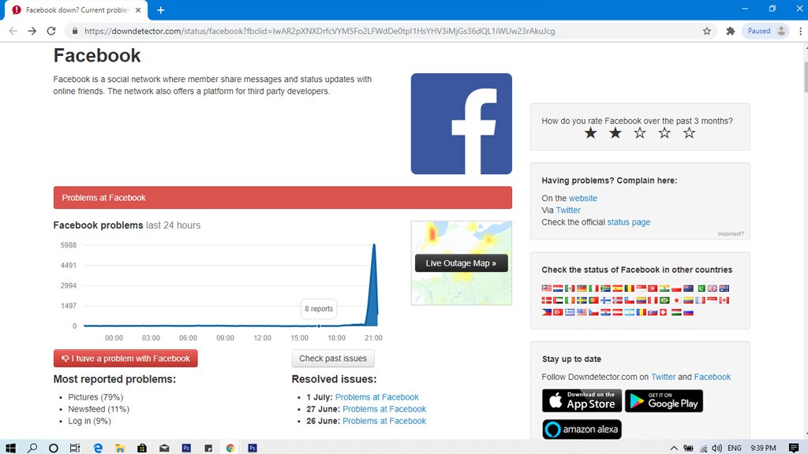Click the browser forward arrow
Screen dimensions: 808x454
click(32, 31)
